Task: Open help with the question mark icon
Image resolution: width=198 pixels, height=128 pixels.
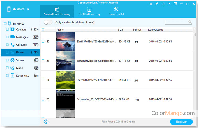Action: [x=169, y=4]
